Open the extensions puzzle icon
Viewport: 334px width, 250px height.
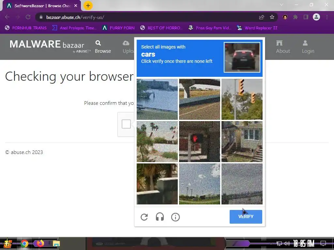coord(296,17)
